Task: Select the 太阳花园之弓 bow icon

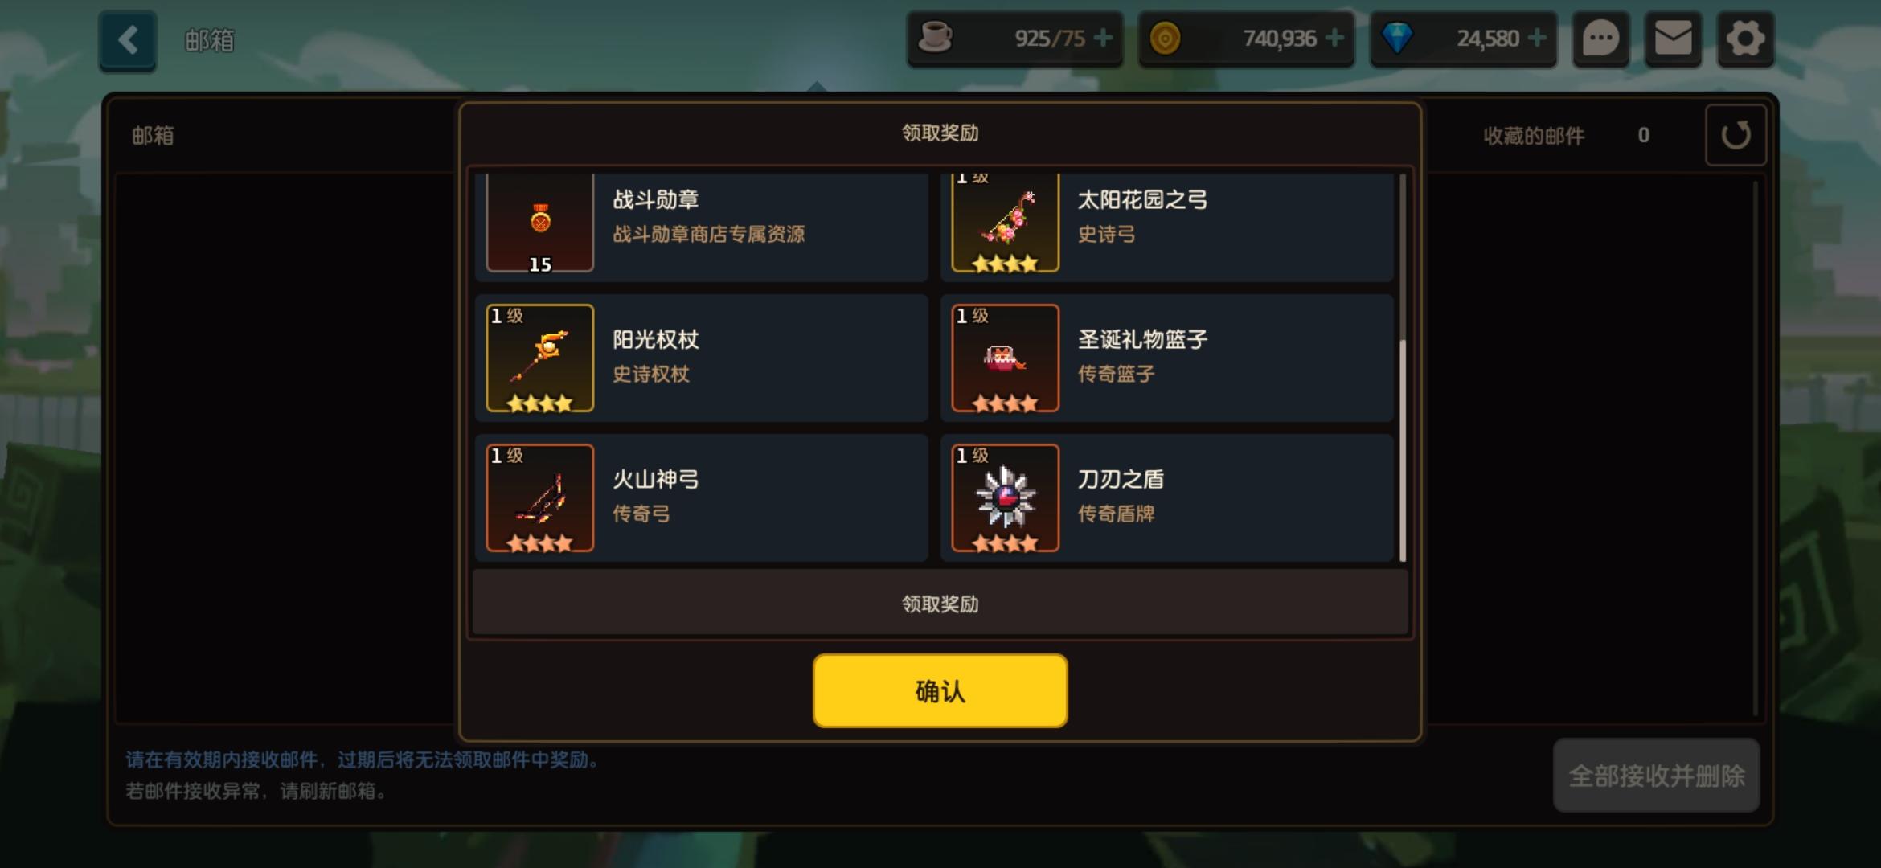Action: tap(1005, 223)
